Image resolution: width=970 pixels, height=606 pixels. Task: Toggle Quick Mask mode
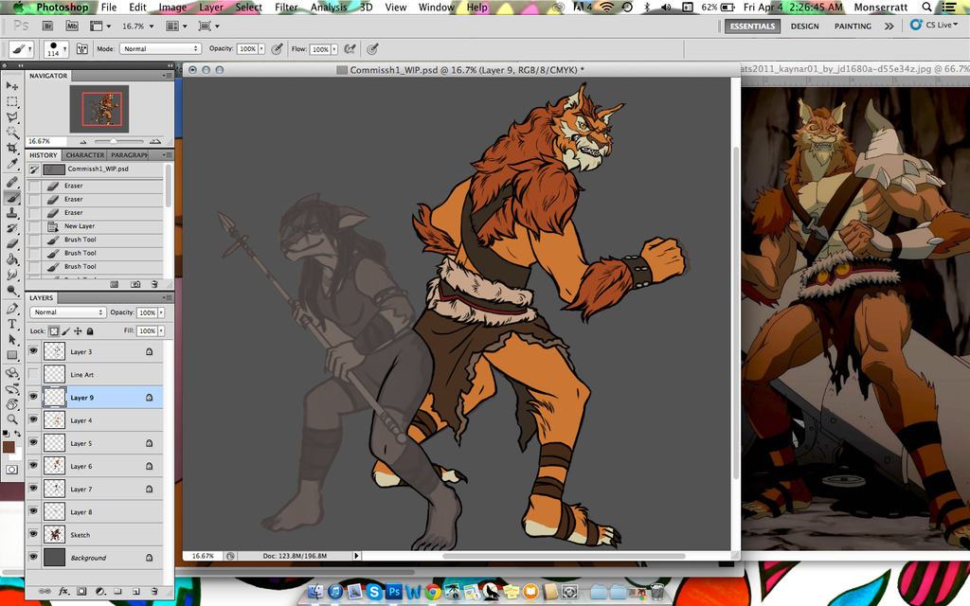(11, 470)
